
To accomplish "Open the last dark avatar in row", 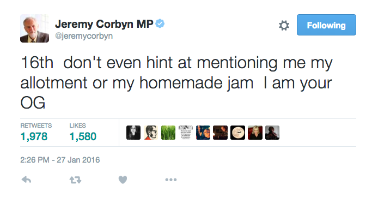I will pos(272,133).
